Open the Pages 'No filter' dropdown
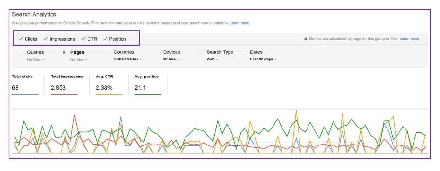This screenshot has height=171, width=440. (x=79, y=60)
